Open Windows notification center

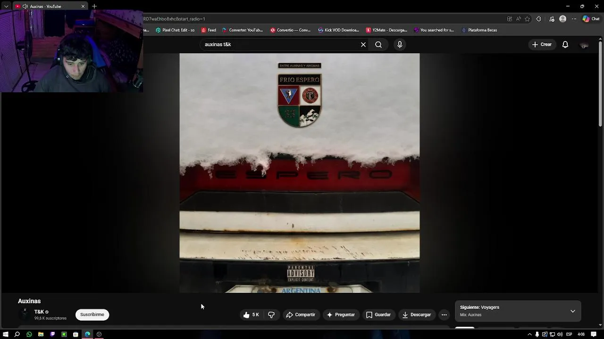[x=594, y=334]
